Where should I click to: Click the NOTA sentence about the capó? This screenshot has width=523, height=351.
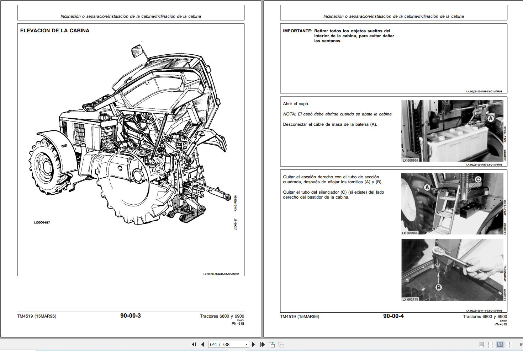point(338,114)
